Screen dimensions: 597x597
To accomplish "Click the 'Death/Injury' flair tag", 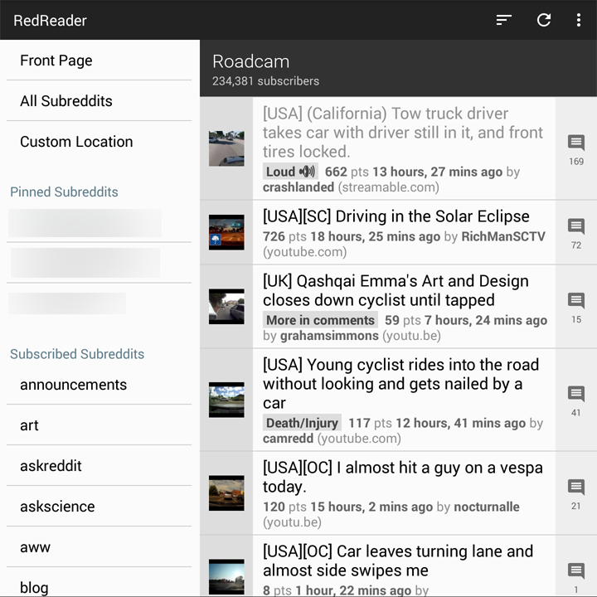I will (302, 423).
